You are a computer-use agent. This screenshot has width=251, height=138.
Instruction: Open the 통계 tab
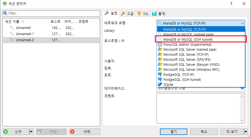coord(158,14)
